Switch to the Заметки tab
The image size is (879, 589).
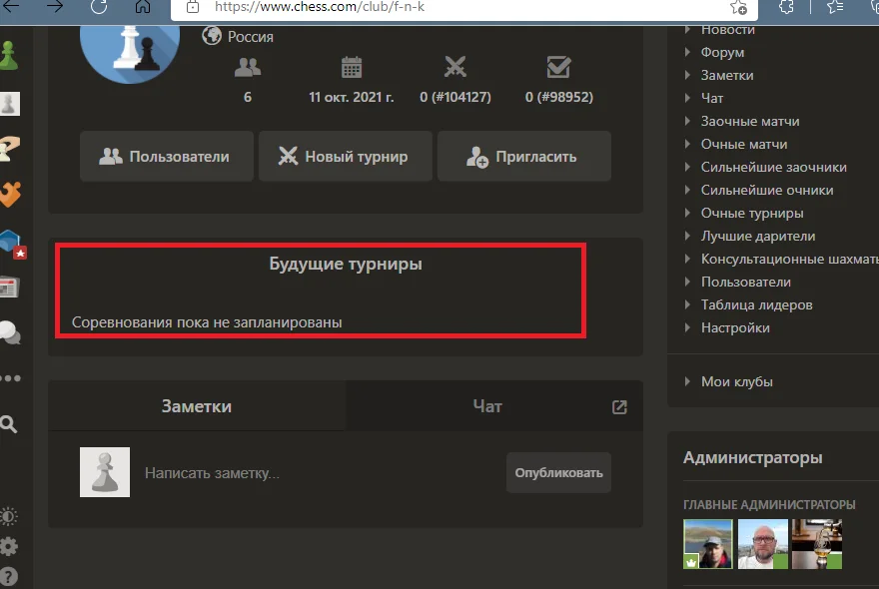(x=196, y=406)
